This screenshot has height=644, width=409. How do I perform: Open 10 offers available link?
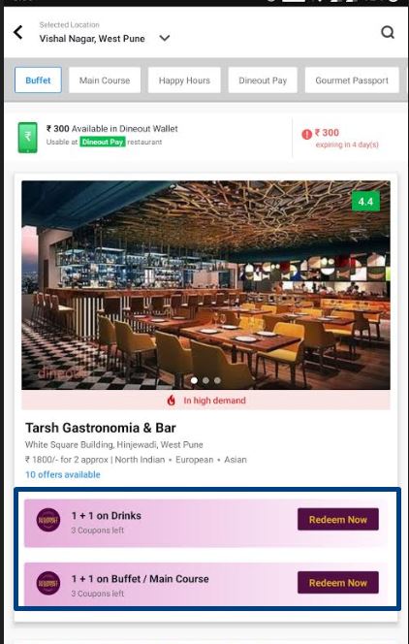coord(63,474)
